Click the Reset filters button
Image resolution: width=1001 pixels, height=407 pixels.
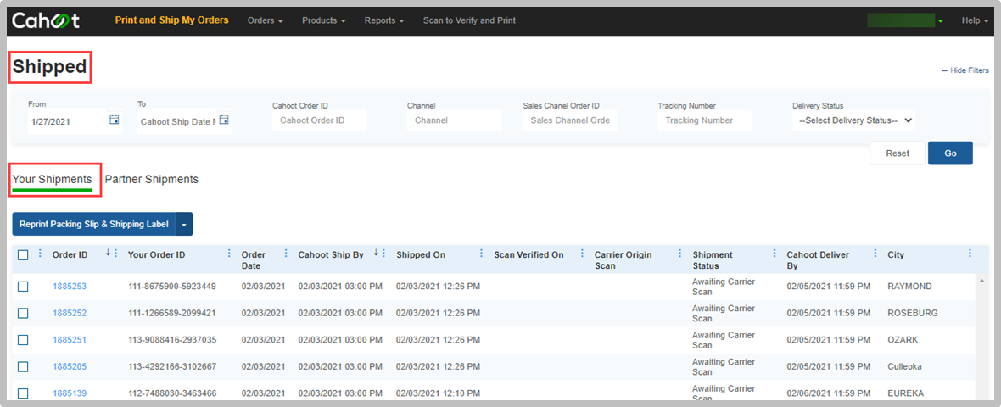pos(898,153)
